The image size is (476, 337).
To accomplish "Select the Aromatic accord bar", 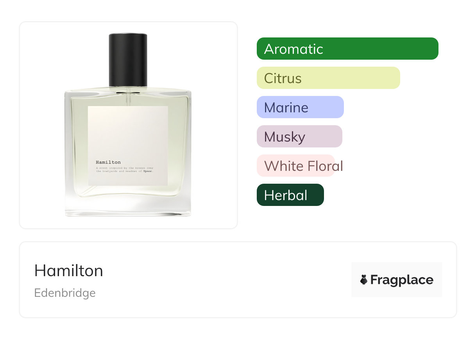I will pyautogui.click(x=347, y=49).
